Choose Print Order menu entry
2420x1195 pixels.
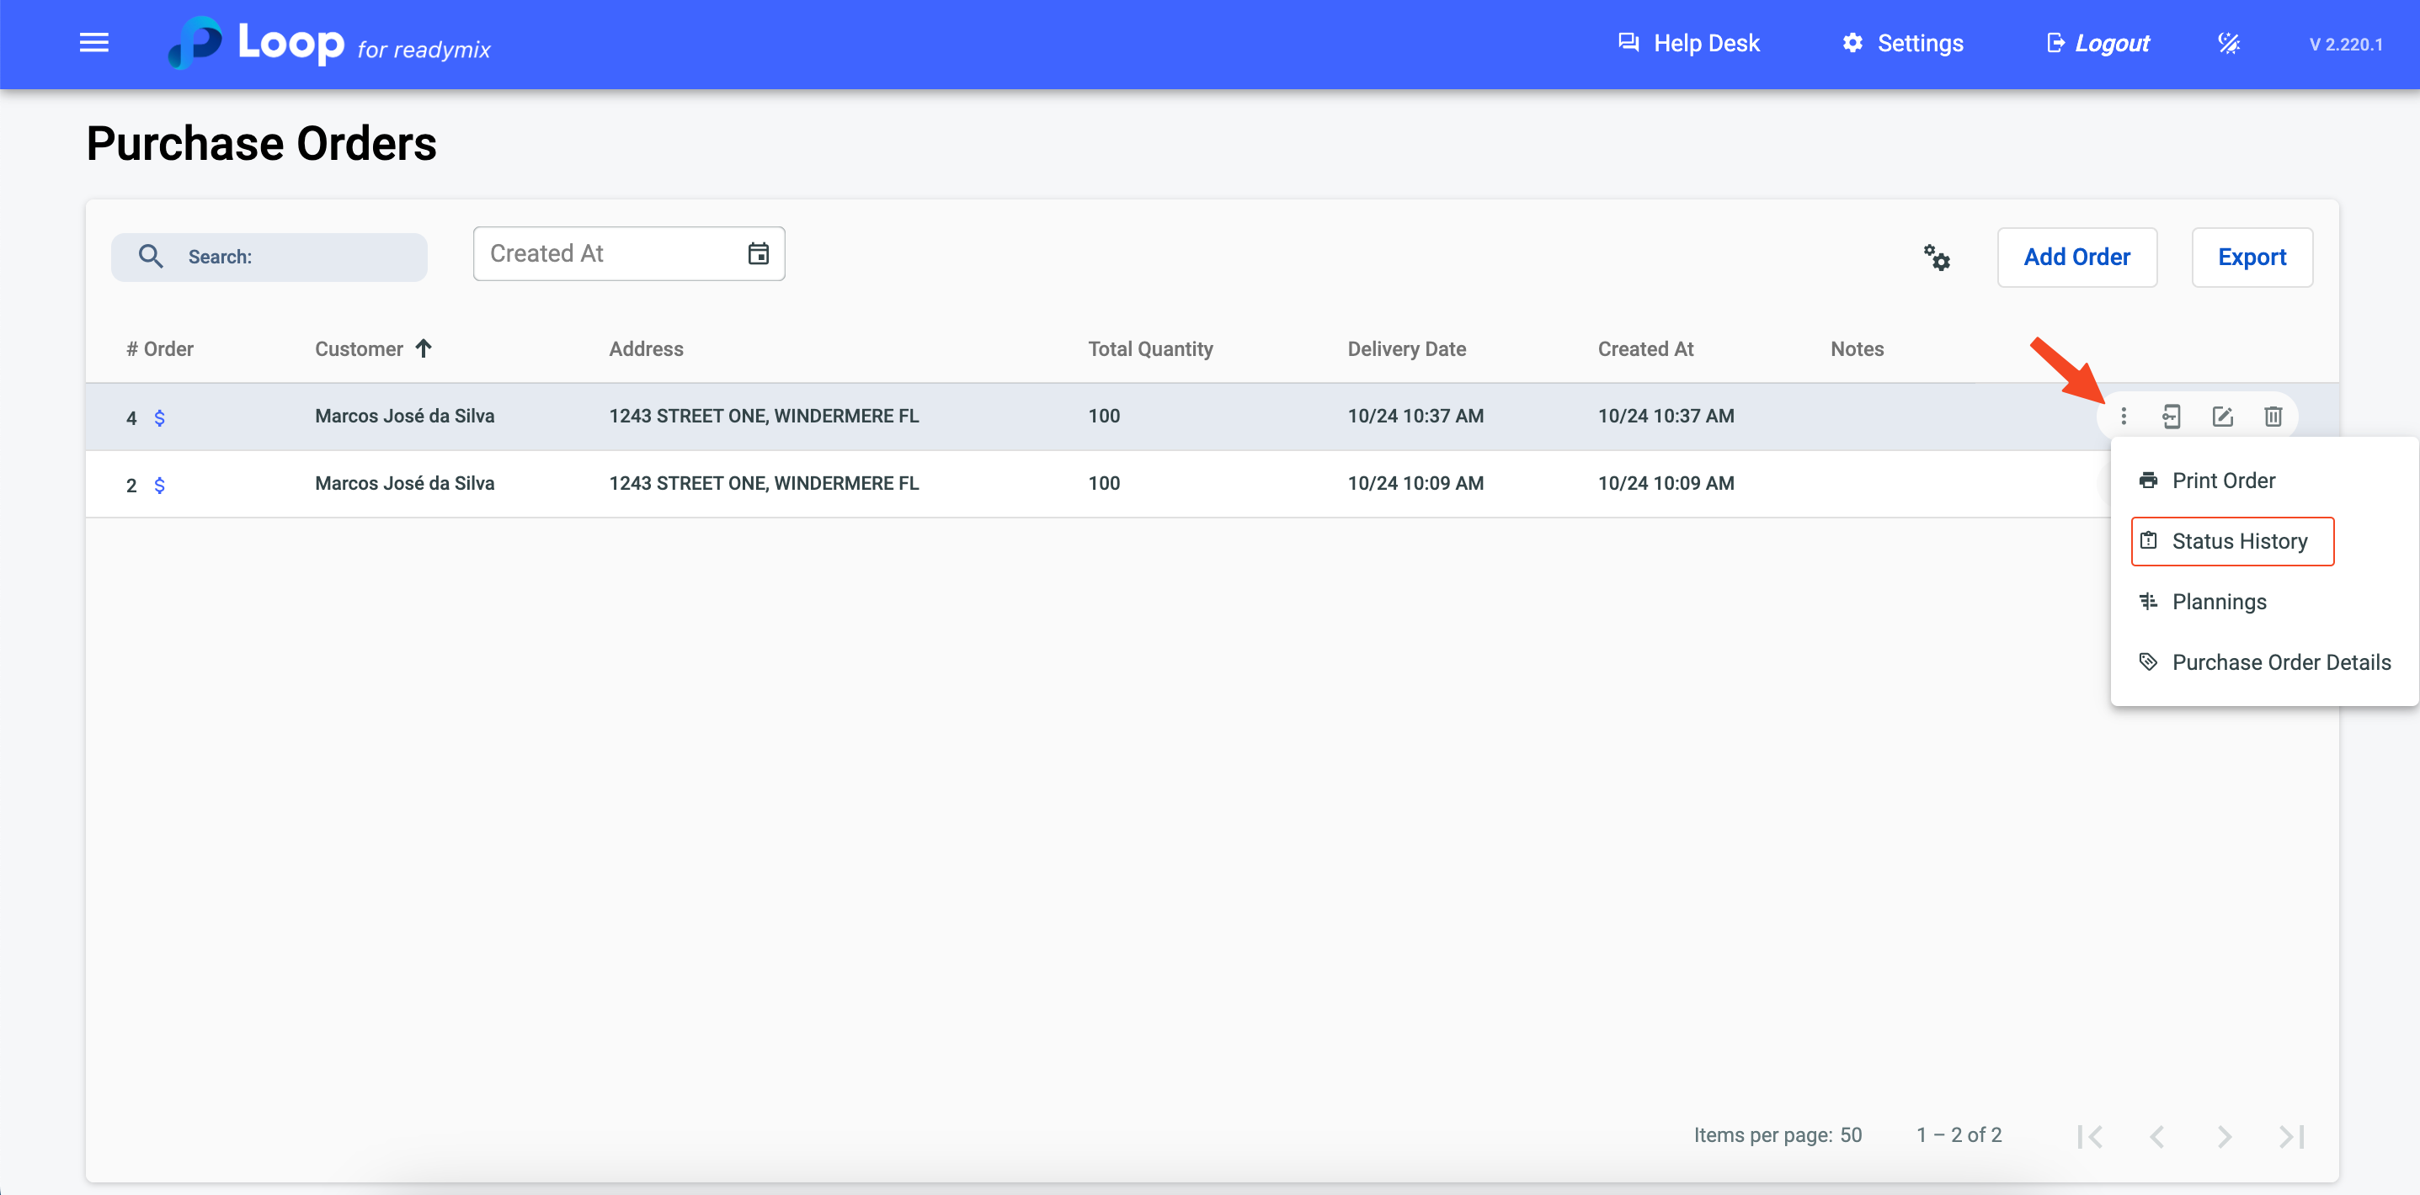[x=2223, y=481]
